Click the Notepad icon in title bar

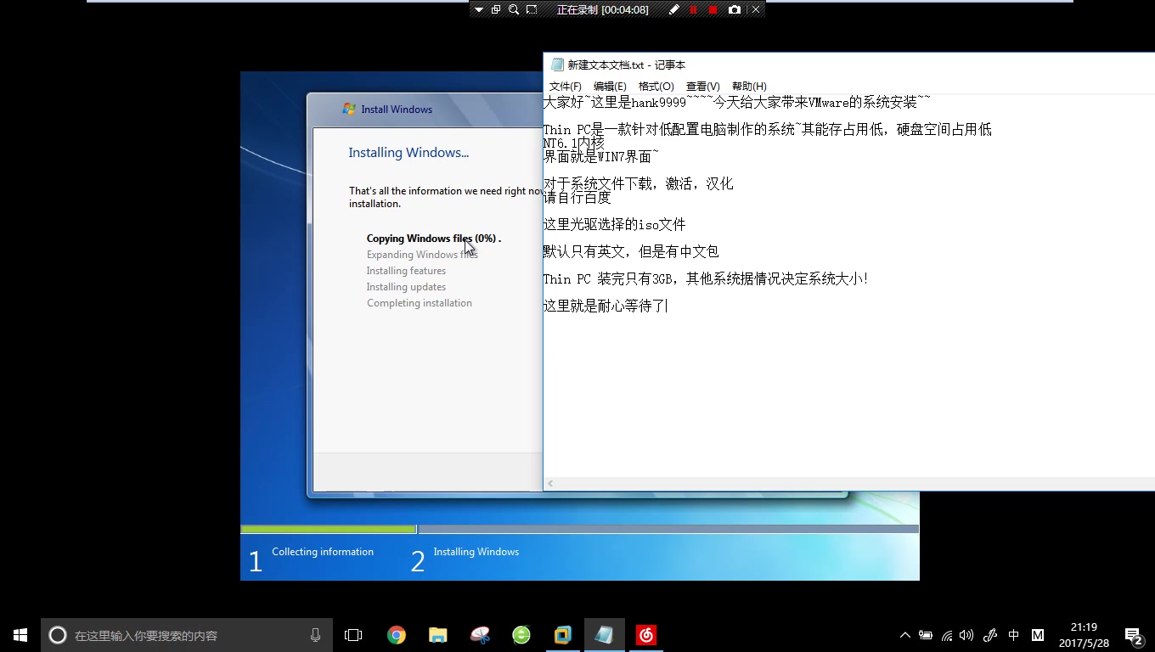[x=557, y=65]
